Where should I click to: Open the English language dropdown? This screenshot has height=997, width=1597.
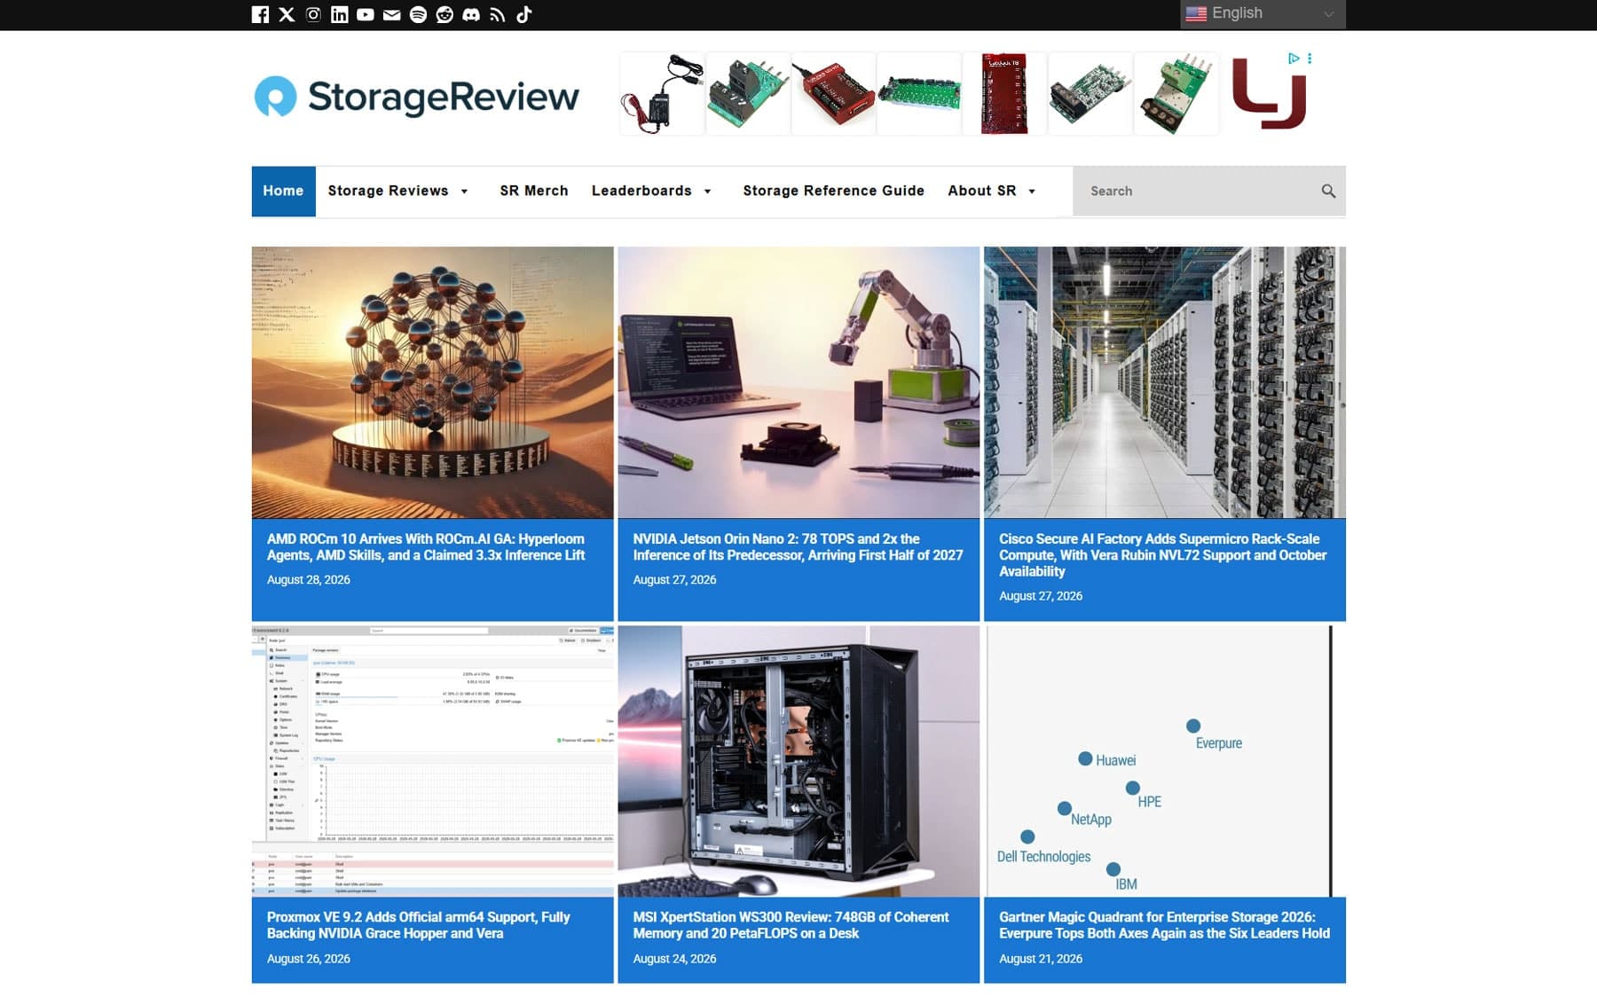[x=1263, y=13]
